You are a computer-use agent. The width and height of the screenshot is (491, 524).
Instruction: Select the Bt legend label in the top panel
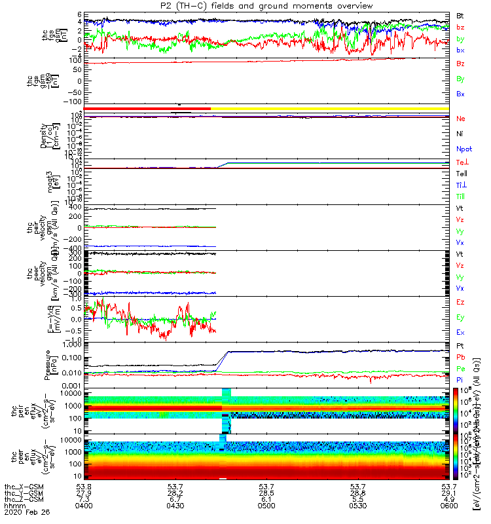coord(460,15)
